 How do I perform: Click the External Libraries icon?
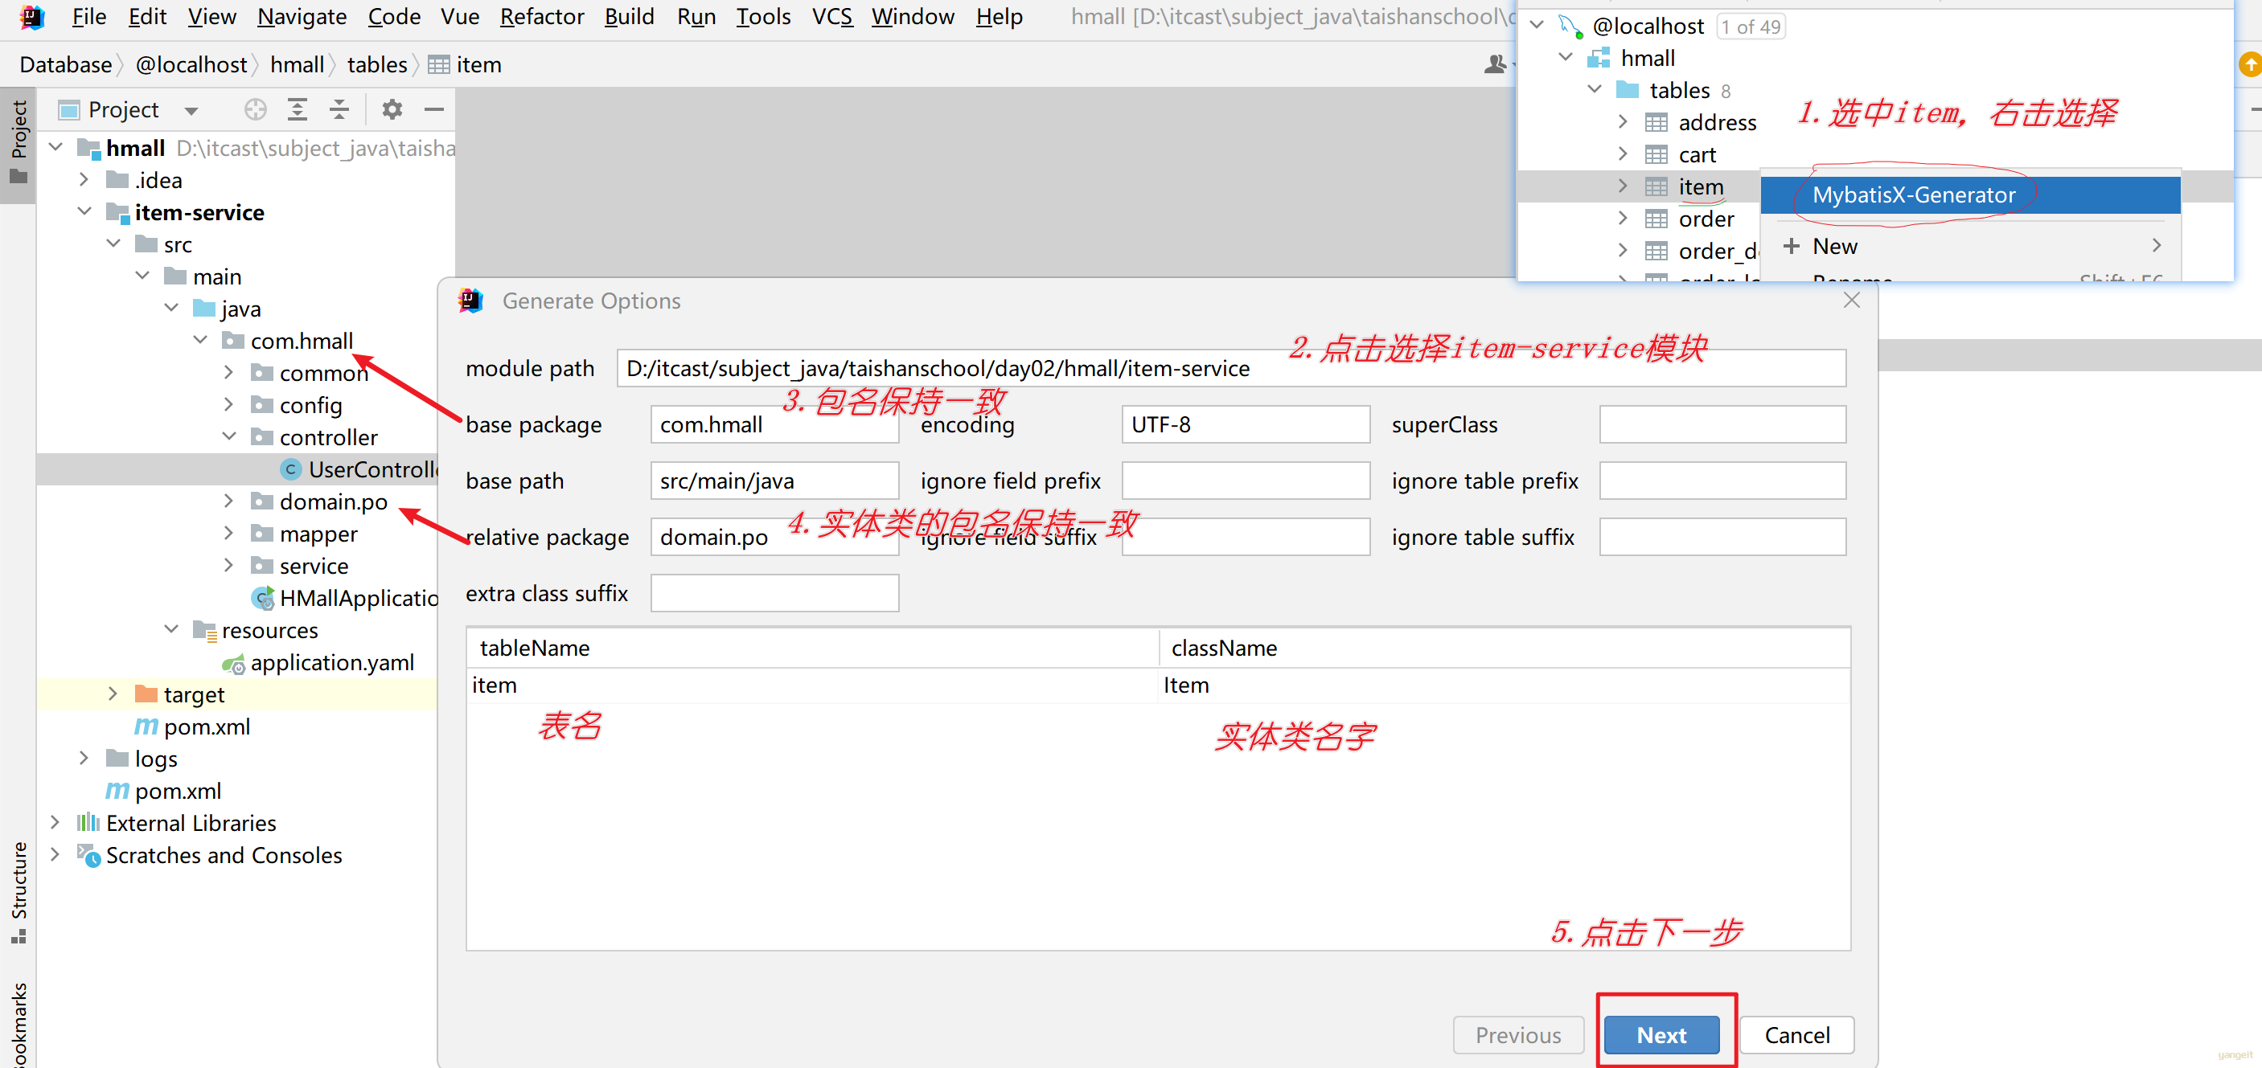coord(88,823)
